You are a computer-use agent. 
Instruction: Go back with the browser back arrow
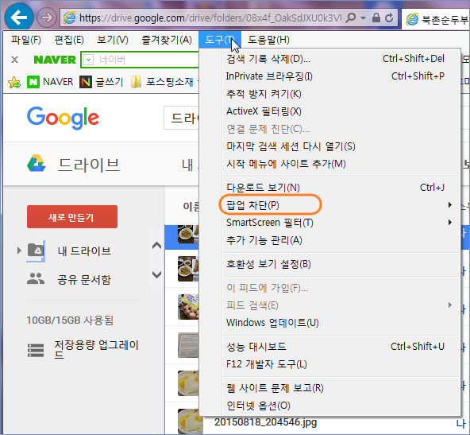tap(19, 17)
